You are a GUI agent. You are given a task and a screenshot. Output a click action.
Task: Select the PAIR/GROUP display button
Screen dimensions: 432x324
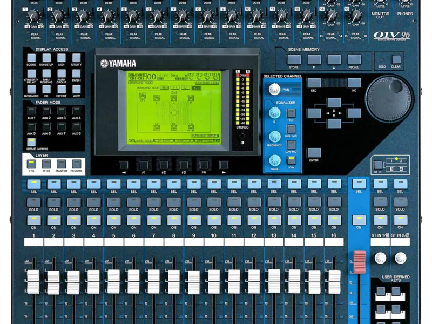pos(61,73)
